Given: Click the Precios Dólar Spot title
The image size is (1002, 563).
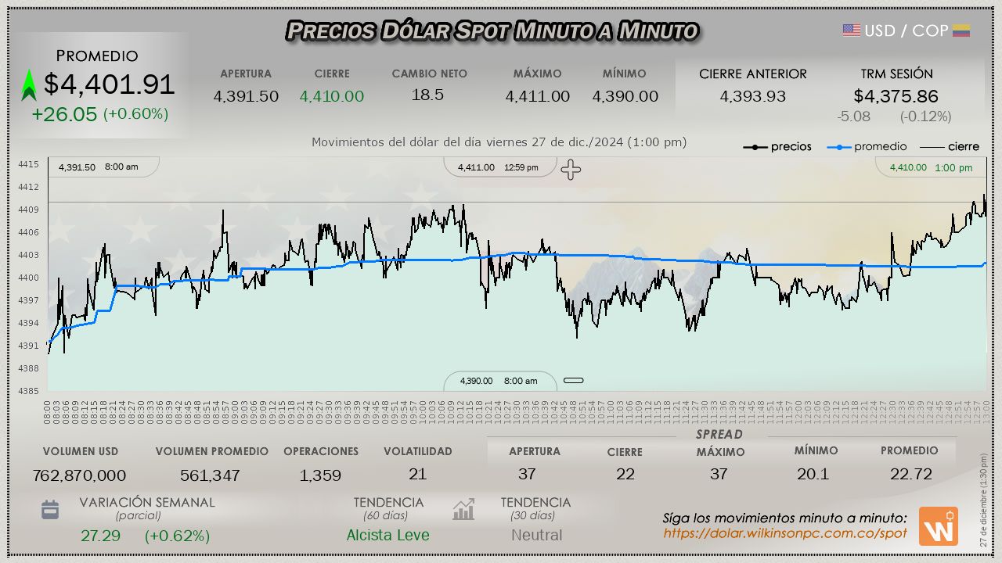Looking at the screenshot, I should (492, 30).
